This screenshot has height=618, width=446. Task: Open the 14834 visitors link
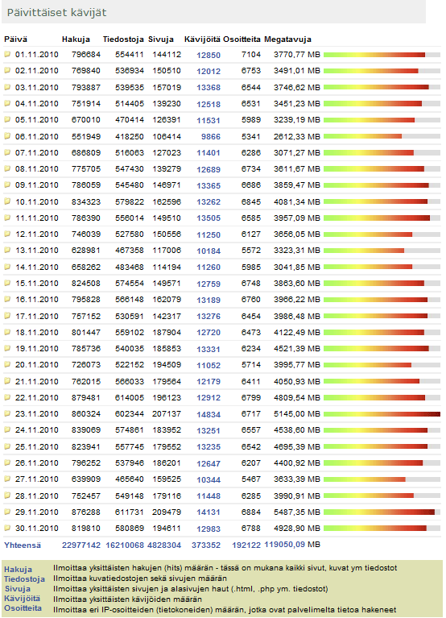pos(209,415)
